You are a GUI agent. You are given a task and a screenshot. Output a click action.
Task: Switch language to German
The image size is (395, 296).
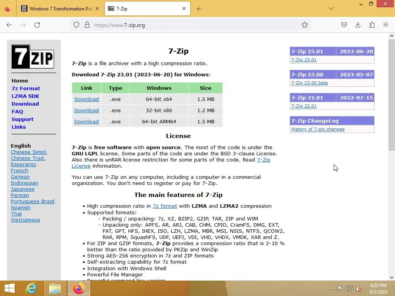[x=20, y=177]
